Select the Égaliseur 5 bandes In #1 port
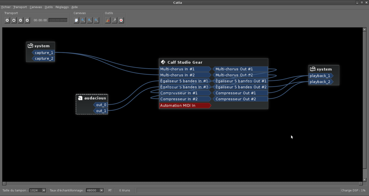 pos(185,81)
